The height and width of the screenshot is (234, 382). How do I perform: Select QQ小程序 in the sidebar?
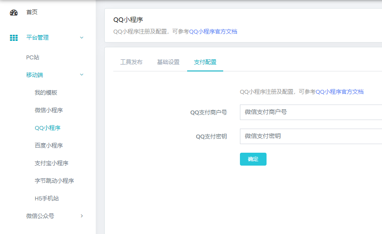click(47, 128)
